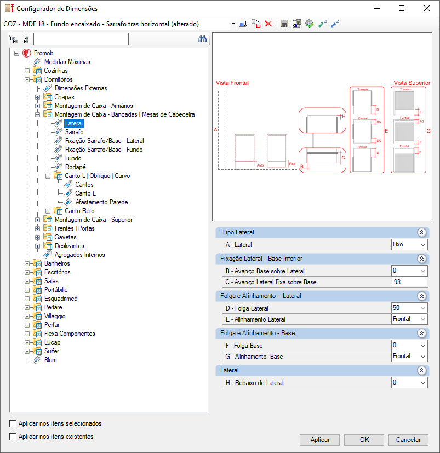Select the highlighted Lateral tree item
The image size is (440, 453).
pos(74,123)
